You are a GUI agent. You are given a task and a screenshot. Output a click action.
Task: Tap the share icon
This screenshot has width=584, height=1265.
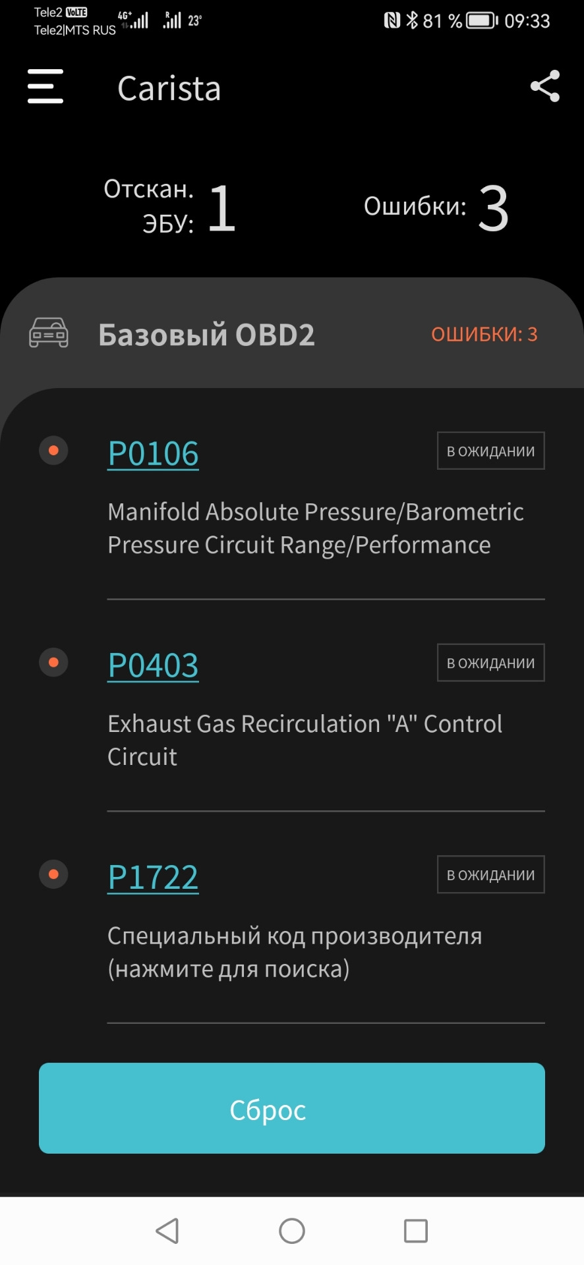545,86
